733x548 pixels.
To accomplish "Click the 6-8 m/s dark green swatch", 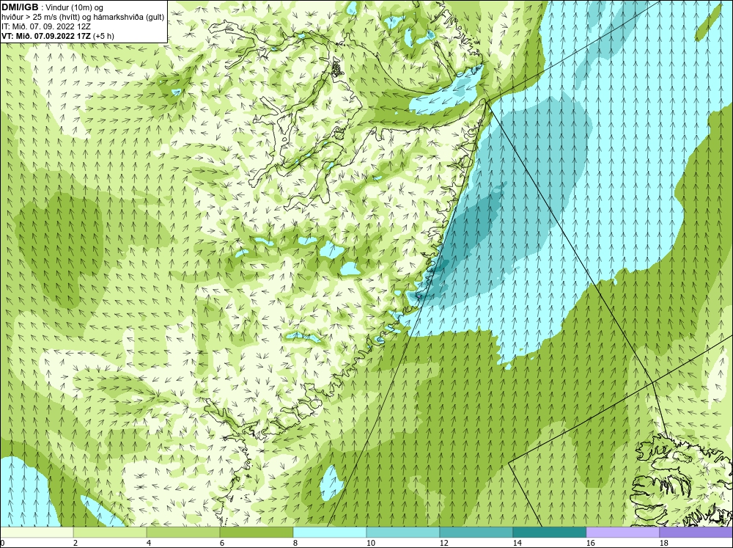I will pyautogui.click(x=257, y=533).
